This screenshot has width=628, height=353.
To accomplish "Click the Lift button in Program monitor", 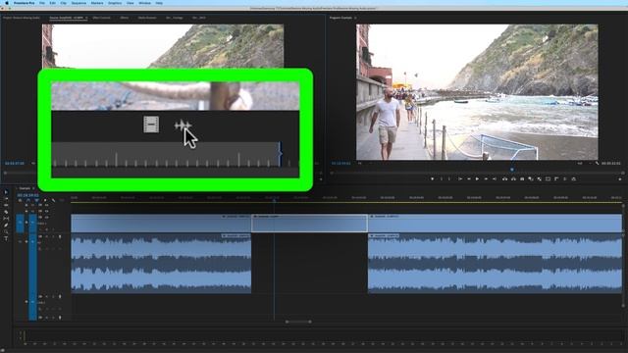I will tap(504, 178).
